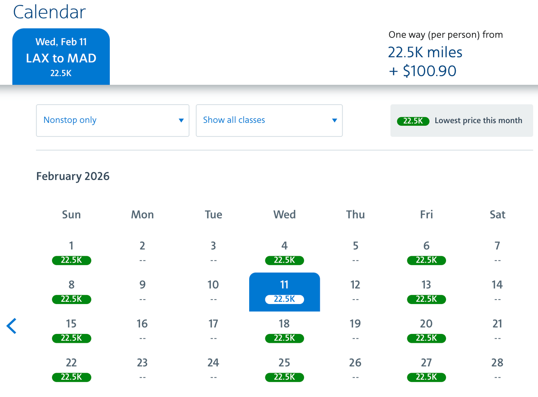
Task: Pick February 6 on the calendar
Action: coord(426,253)
